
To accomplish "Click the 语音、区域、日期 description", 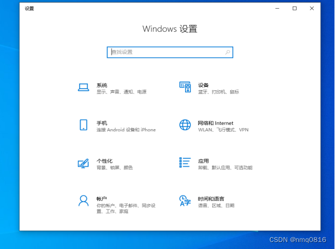I will (x=216, y=205).
